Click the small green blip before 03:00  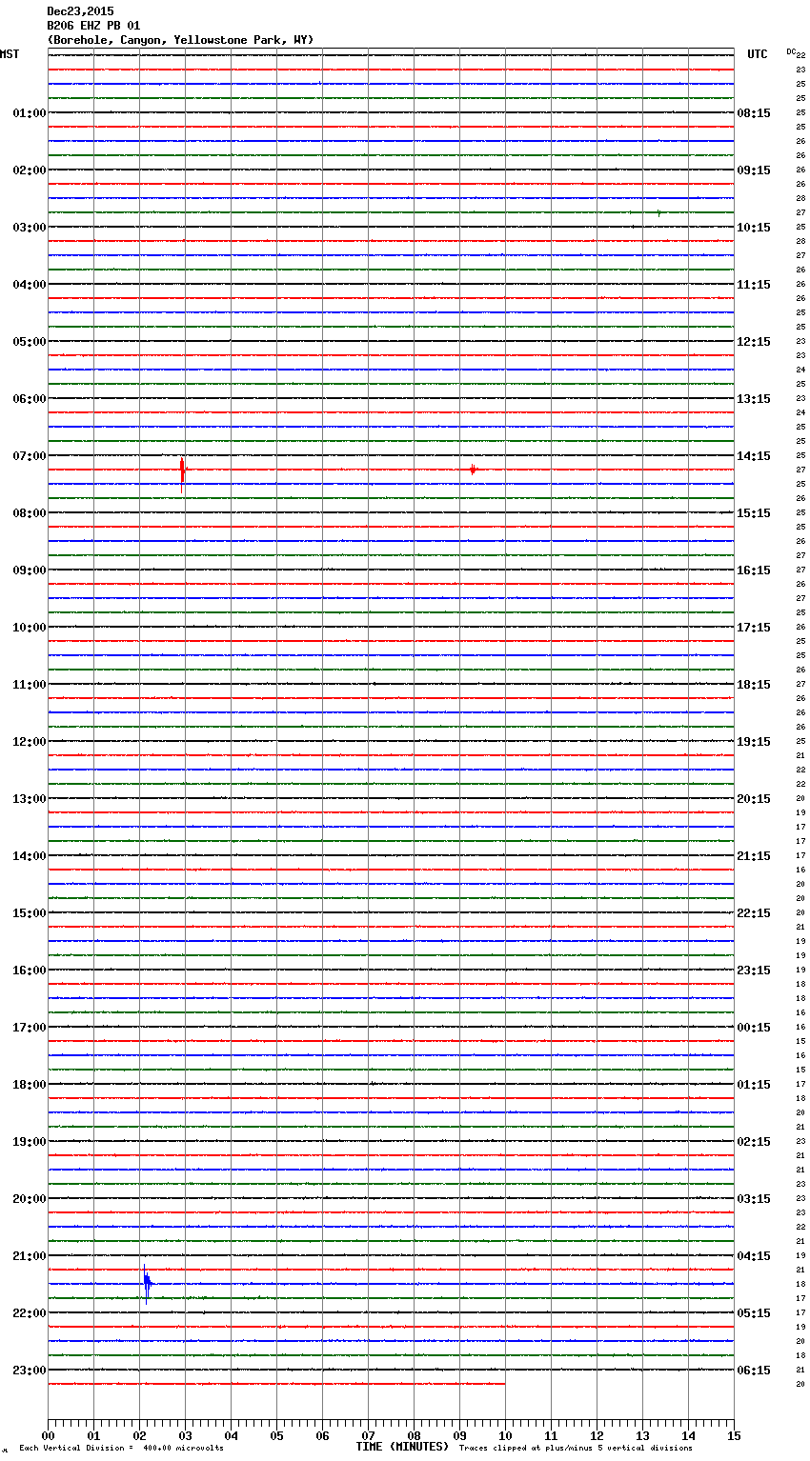tap(658, 212)
